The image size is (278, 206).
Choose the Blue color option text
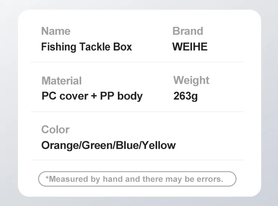tap(127, 145)
